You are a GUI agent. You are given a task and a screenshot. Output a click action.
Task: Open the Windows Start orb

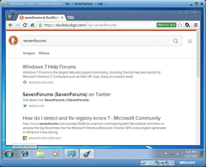click(9, 154)
